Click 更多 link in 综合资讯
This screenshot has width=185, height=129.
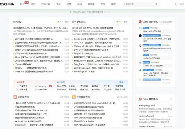[67, 22]
